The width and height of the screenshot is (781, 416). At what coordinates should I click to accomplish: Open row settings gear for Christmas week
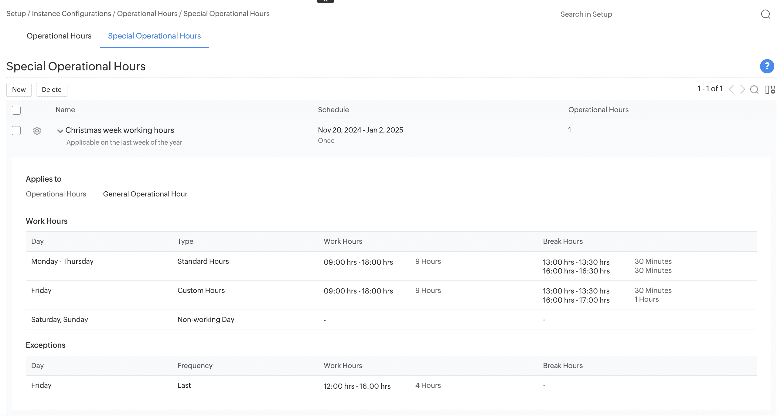pos(37,131)
